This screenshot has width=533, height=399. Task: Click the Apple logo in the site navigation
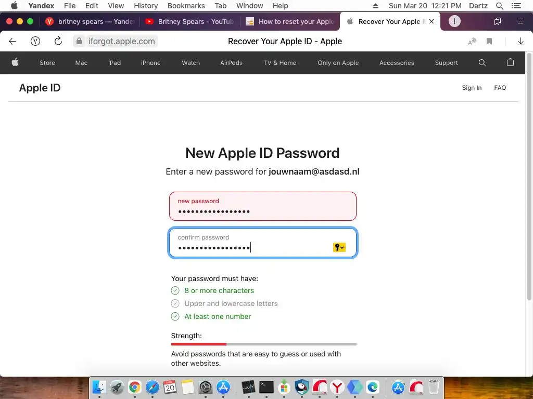15,62
